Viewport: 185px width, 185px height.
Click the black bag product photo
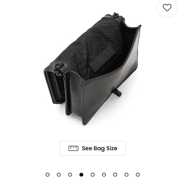coord(93,69)
